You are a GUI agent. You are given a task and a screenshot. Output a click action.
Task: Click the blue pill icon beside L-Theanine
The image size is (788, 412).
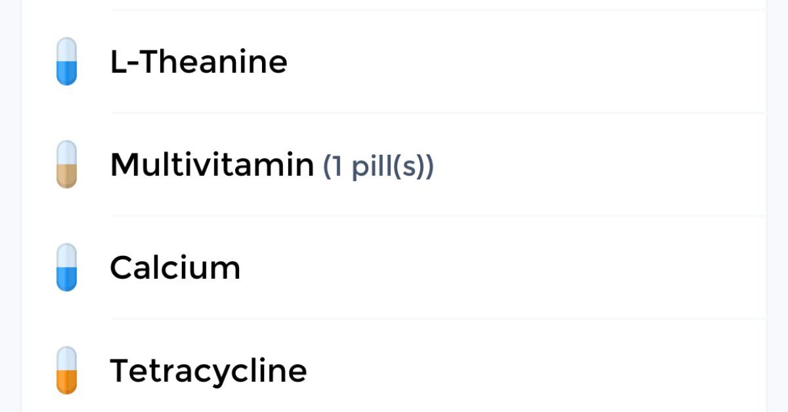tap(67, 61)
